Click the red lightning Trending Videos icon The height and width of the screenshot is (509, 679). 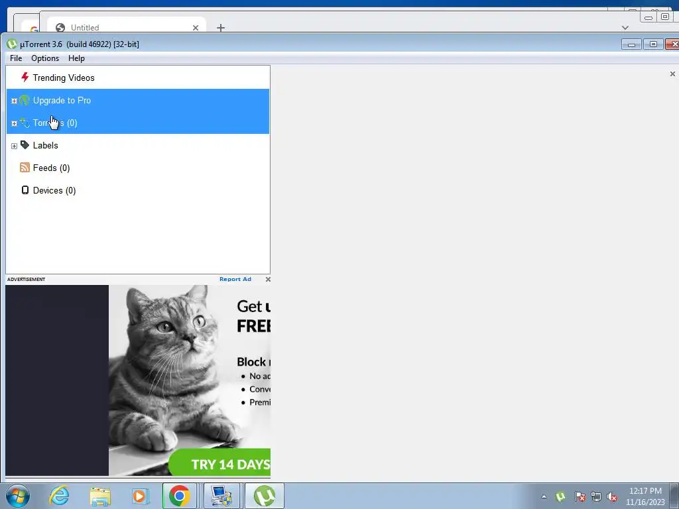[25, 78]
